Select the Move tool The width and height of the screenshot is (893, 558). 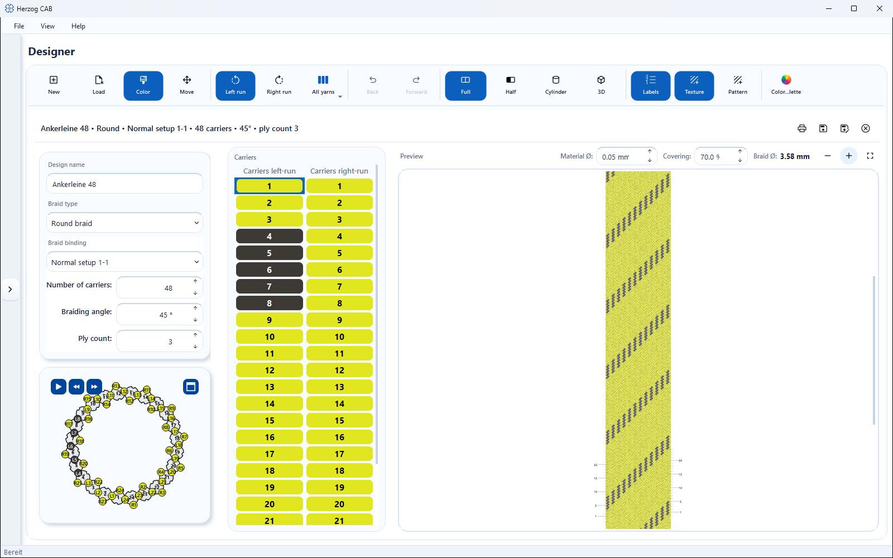tap(187, 85)
